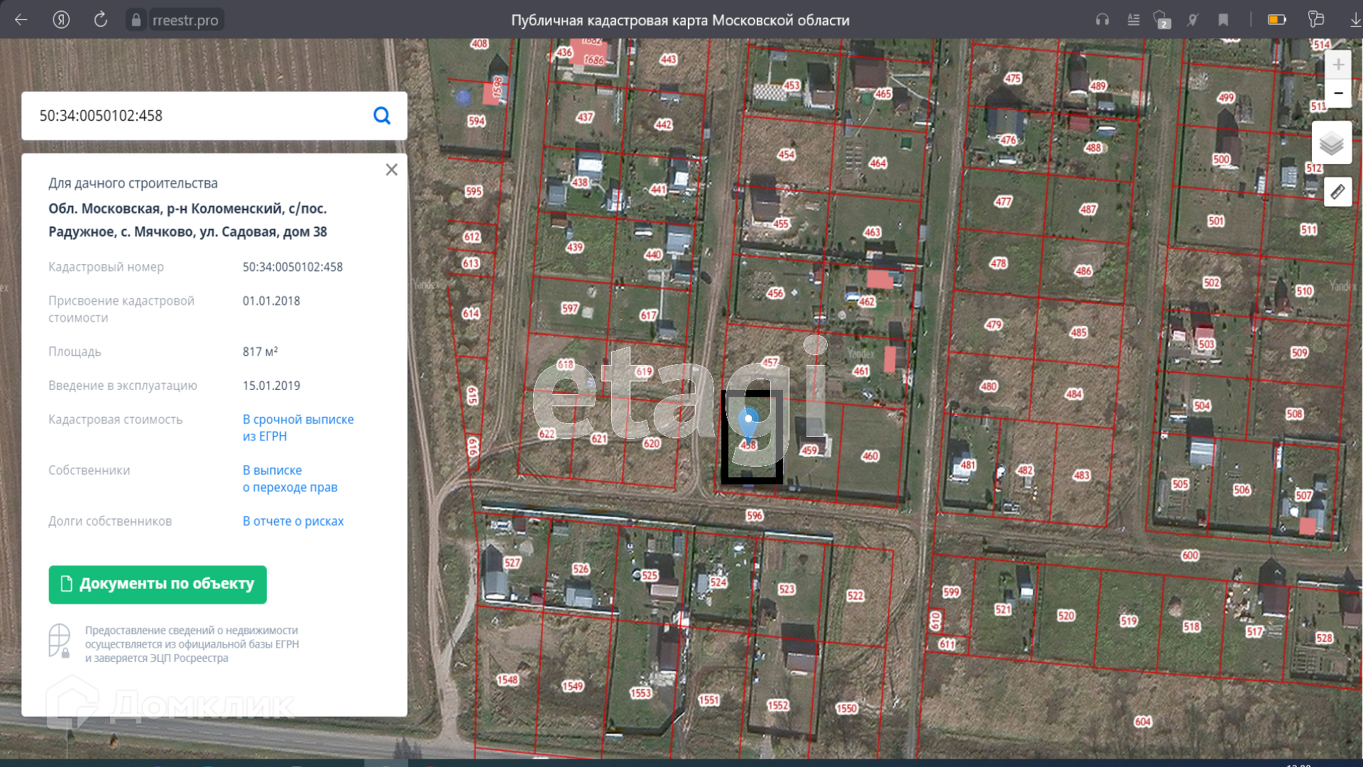Viewport: 1363px width, 767px height.
Task: Open В отчете о рисках link
Action: pos(292,521)
